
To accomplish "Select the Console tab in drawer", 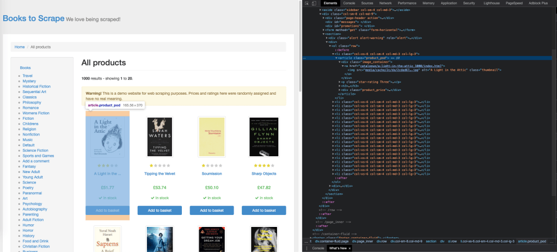I will tap(318, 248).
